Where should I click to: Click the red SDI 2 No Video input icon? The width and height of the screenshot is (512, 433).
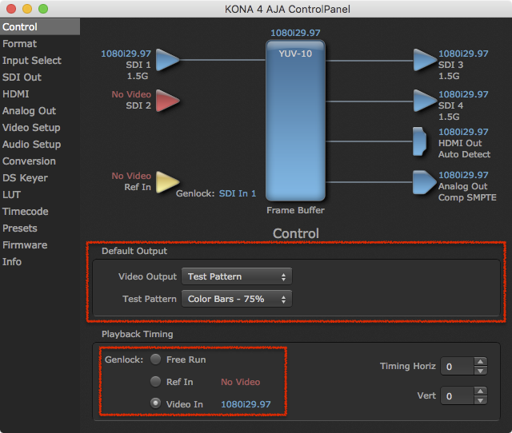point(167,101)
